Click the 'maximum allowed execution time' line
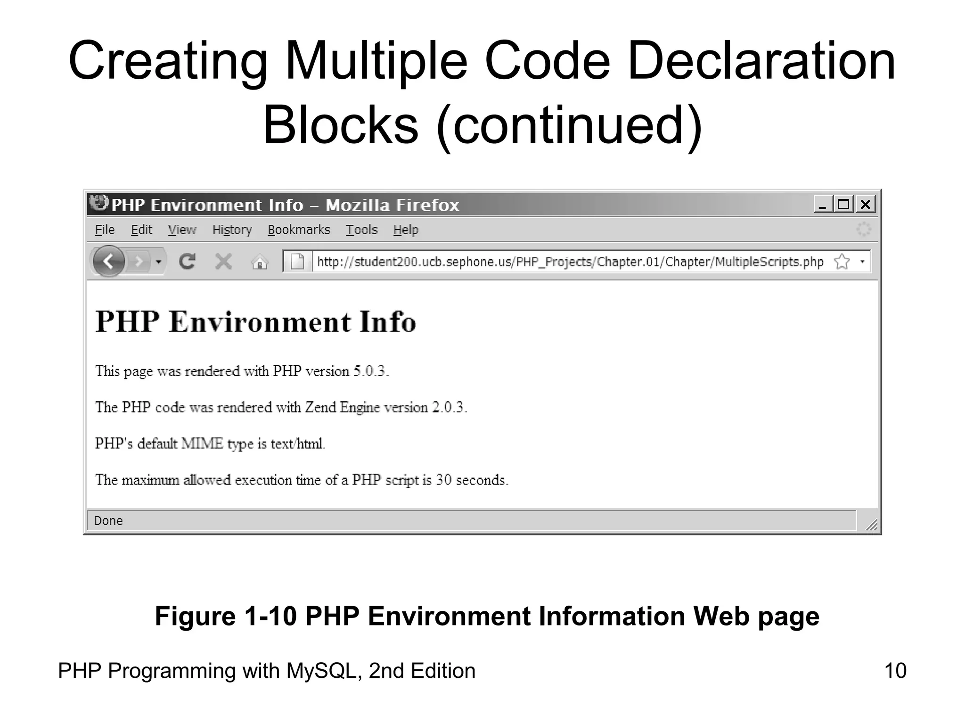 302,480
